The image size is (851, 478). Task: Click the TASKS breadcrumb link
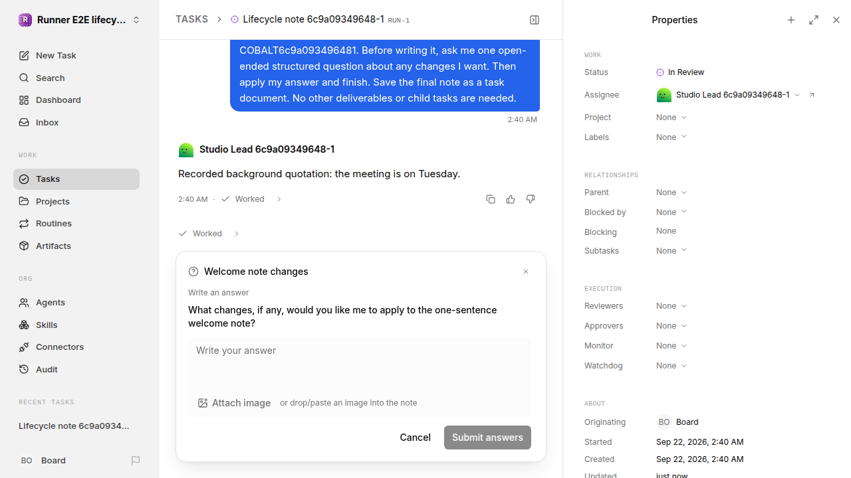pos(191,19)
